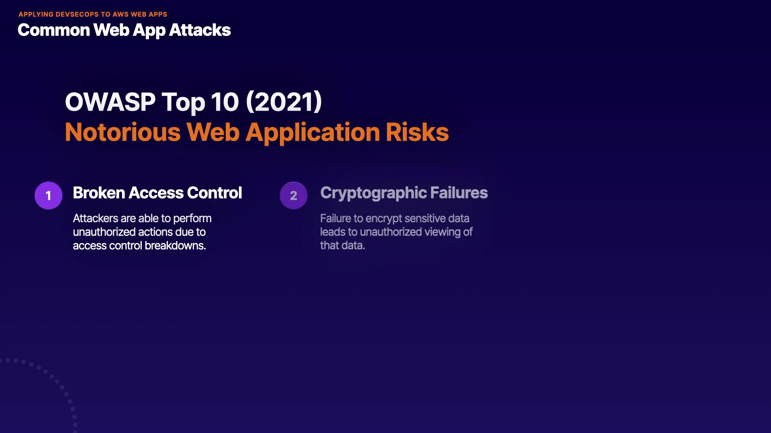The image size is (771, 433).
Task: Click the "(2021)" year in the heading
Action: point(284,102)
